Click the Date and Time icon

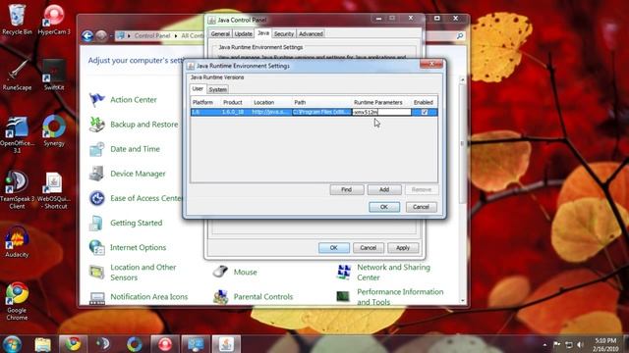click(x=96, y=149)
